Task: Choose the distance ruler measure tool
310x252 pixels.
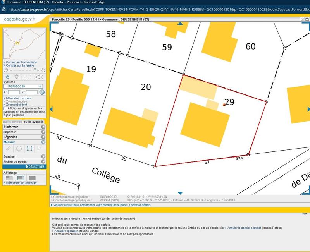Action: pos(8,149)
